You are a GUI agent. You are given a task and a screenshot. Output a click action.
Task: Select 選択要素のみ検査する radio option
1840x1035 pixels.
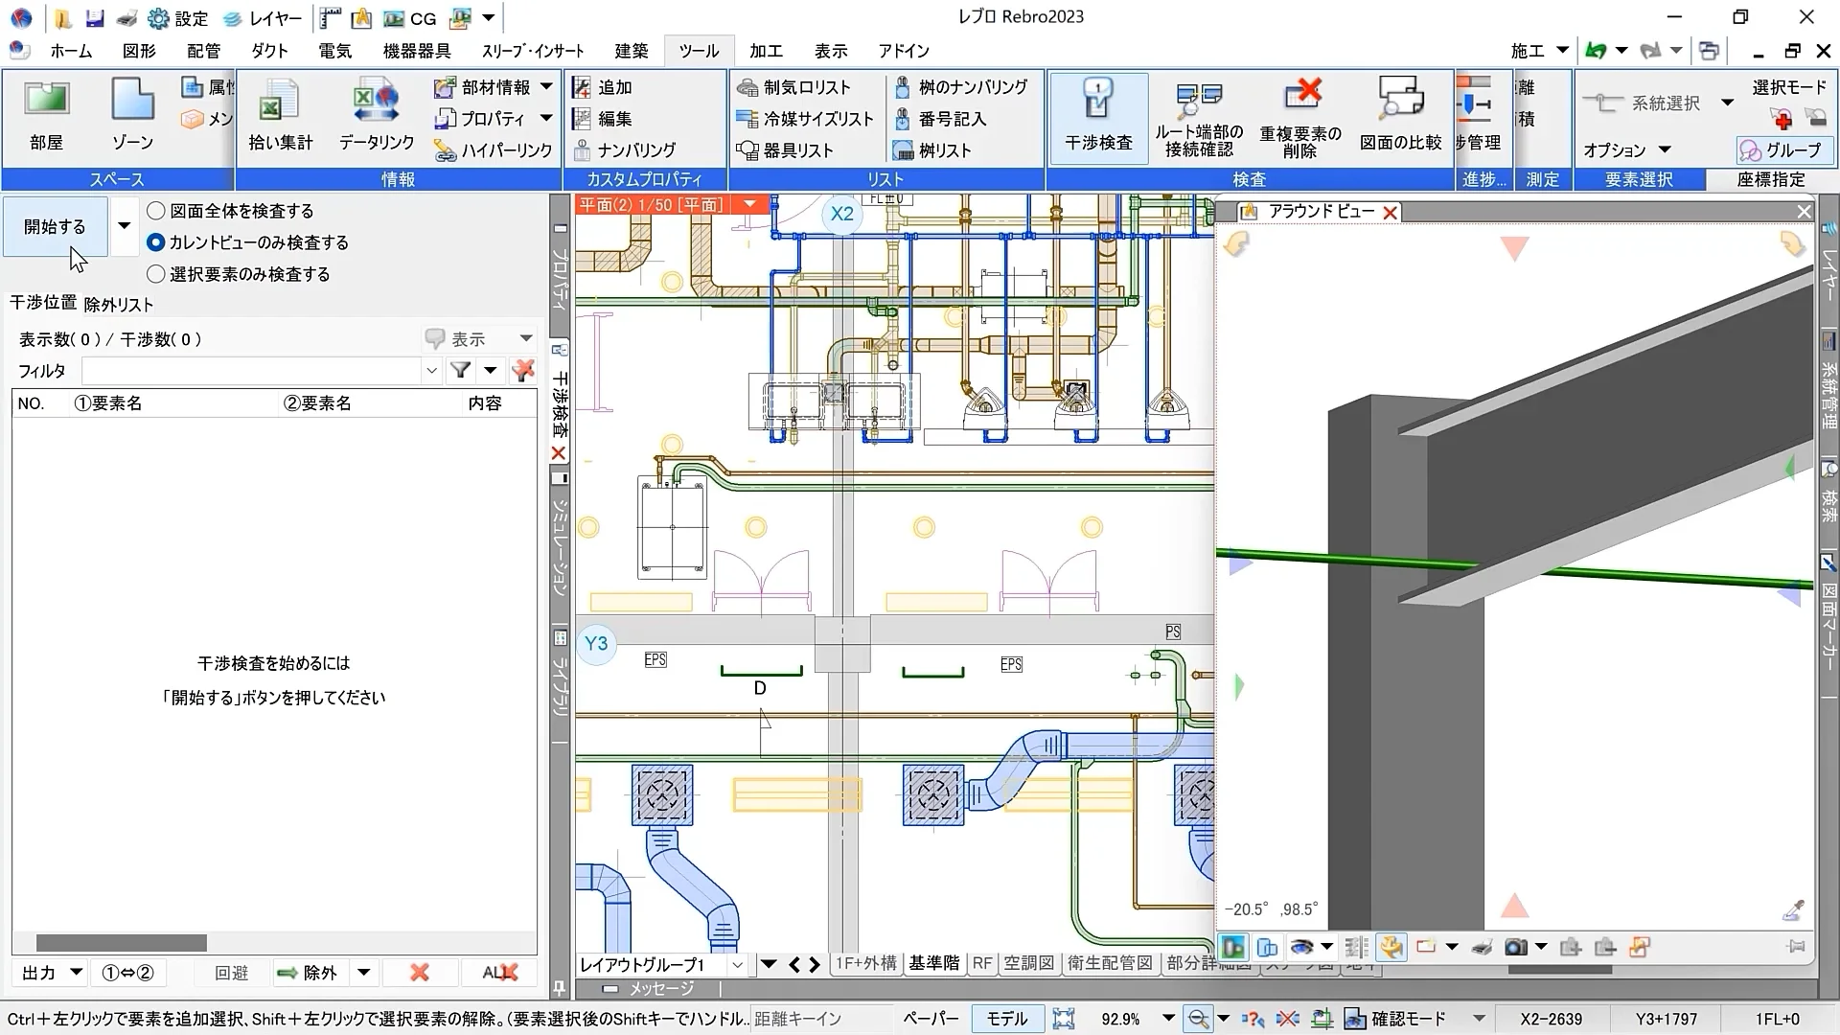tap(156, 274)
